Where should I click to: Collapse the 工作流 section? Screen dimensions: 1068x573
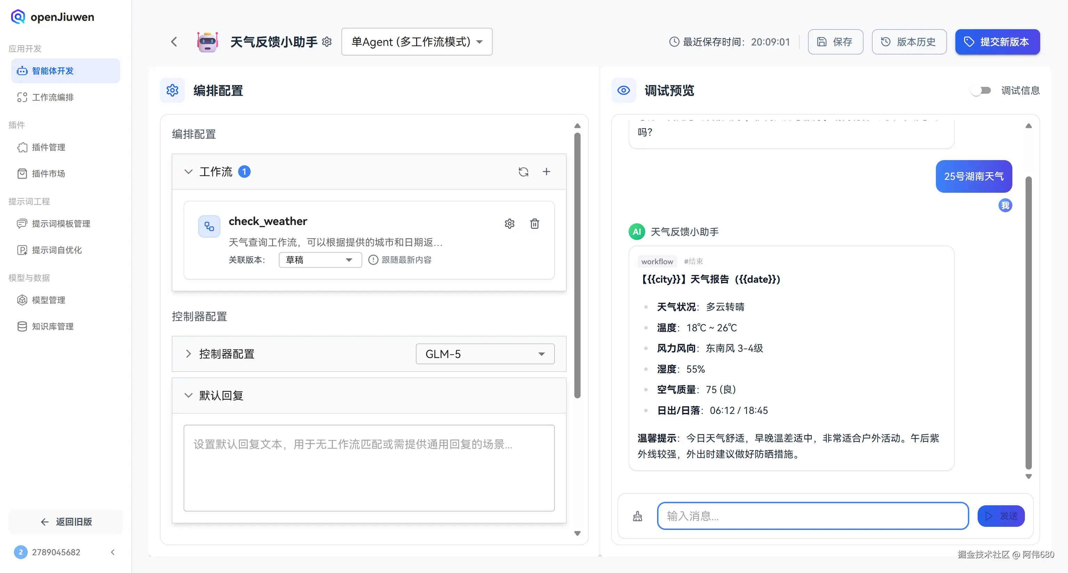pyautogui.click(x=189, y=172)
